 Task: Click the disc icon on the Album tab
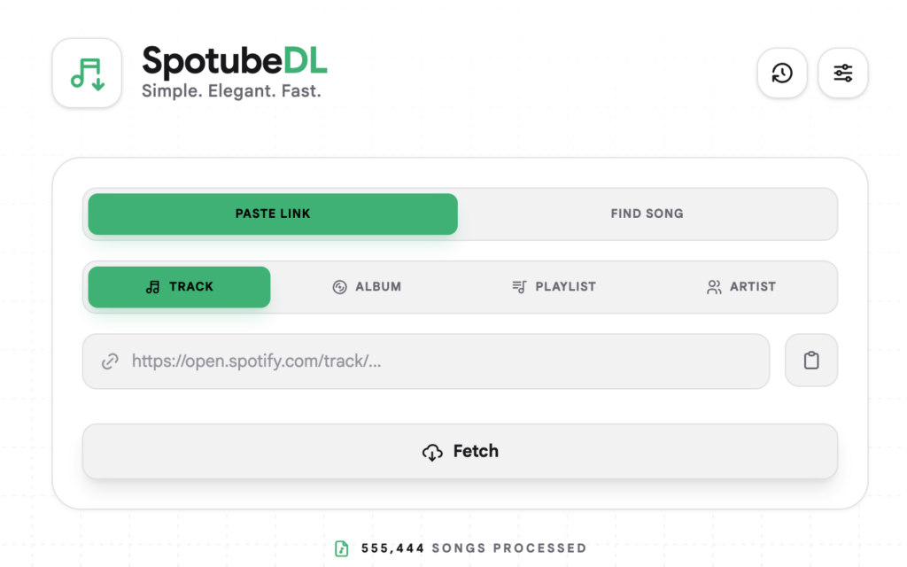[x=342, y=286]
